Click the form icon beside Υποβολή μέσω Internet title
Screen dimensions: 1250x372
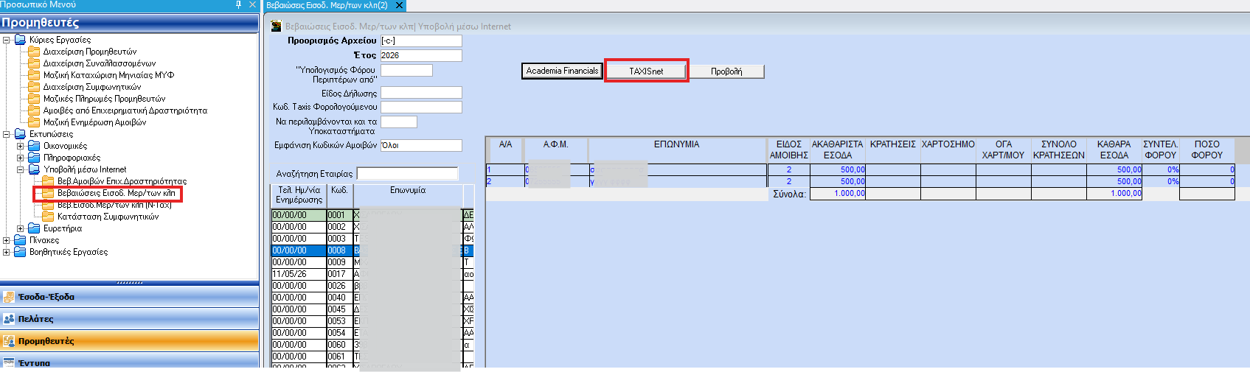point(277,27)
